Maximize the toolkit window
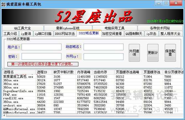Viewport: 185px width, 120px height. (166, 3)
